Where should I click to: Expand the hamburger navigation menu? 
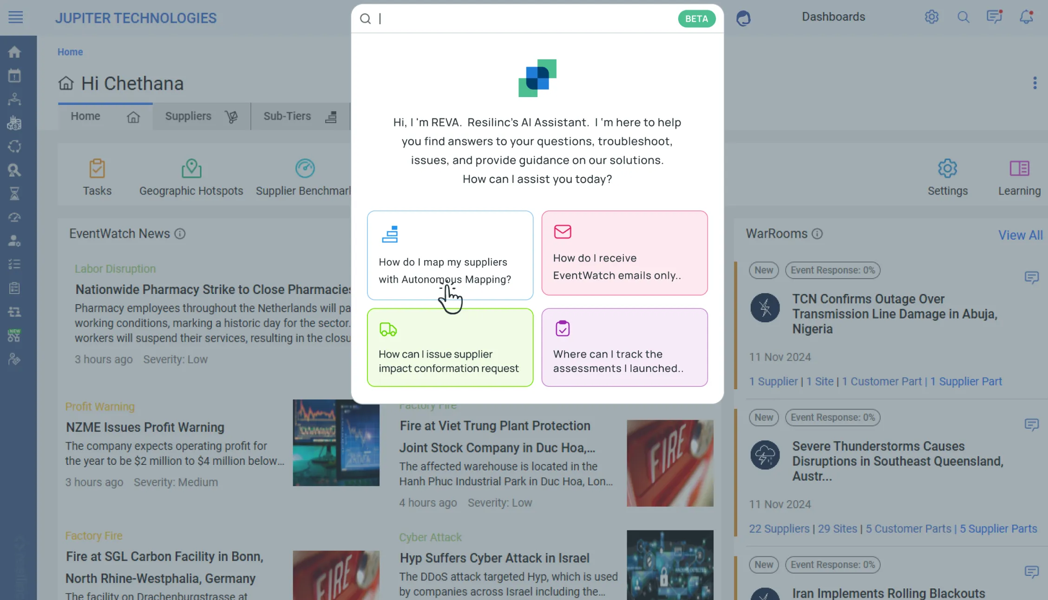[15, 17]
